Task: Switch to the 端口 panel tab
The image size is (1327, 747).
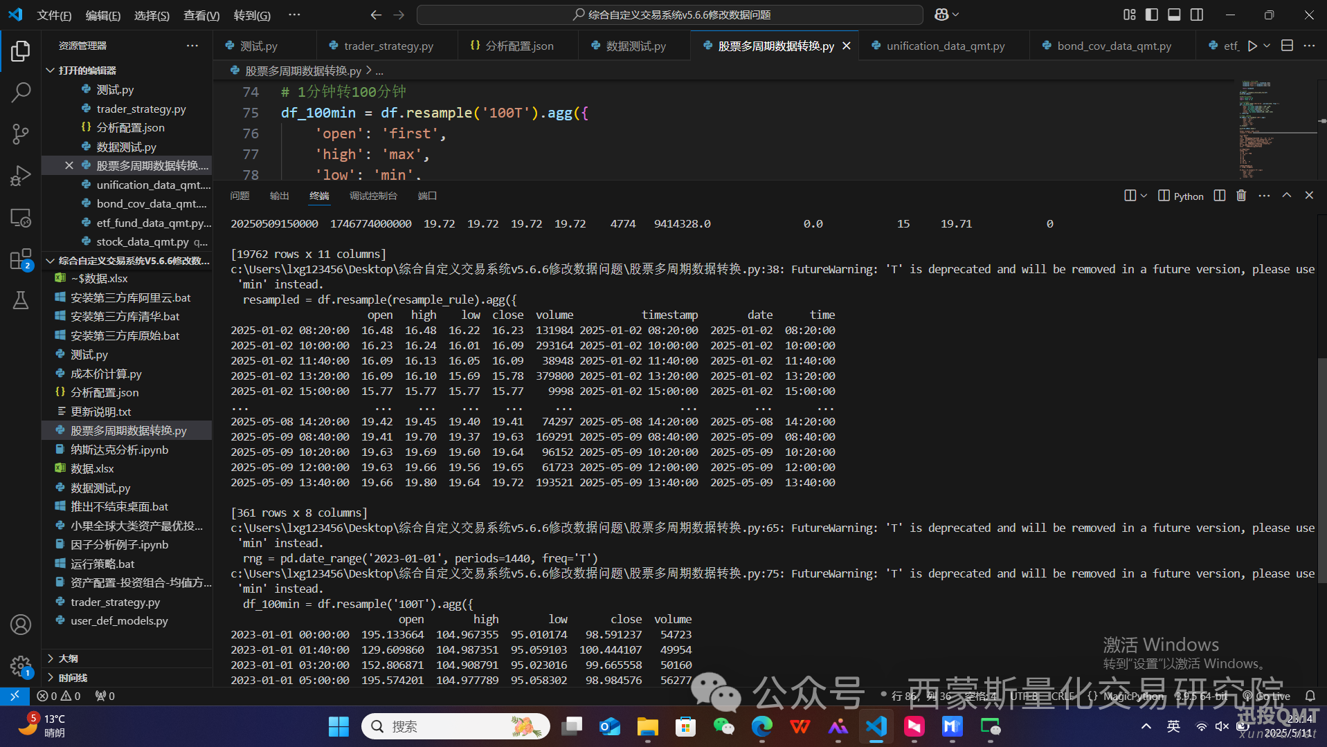Action: (x=427, y=196)
